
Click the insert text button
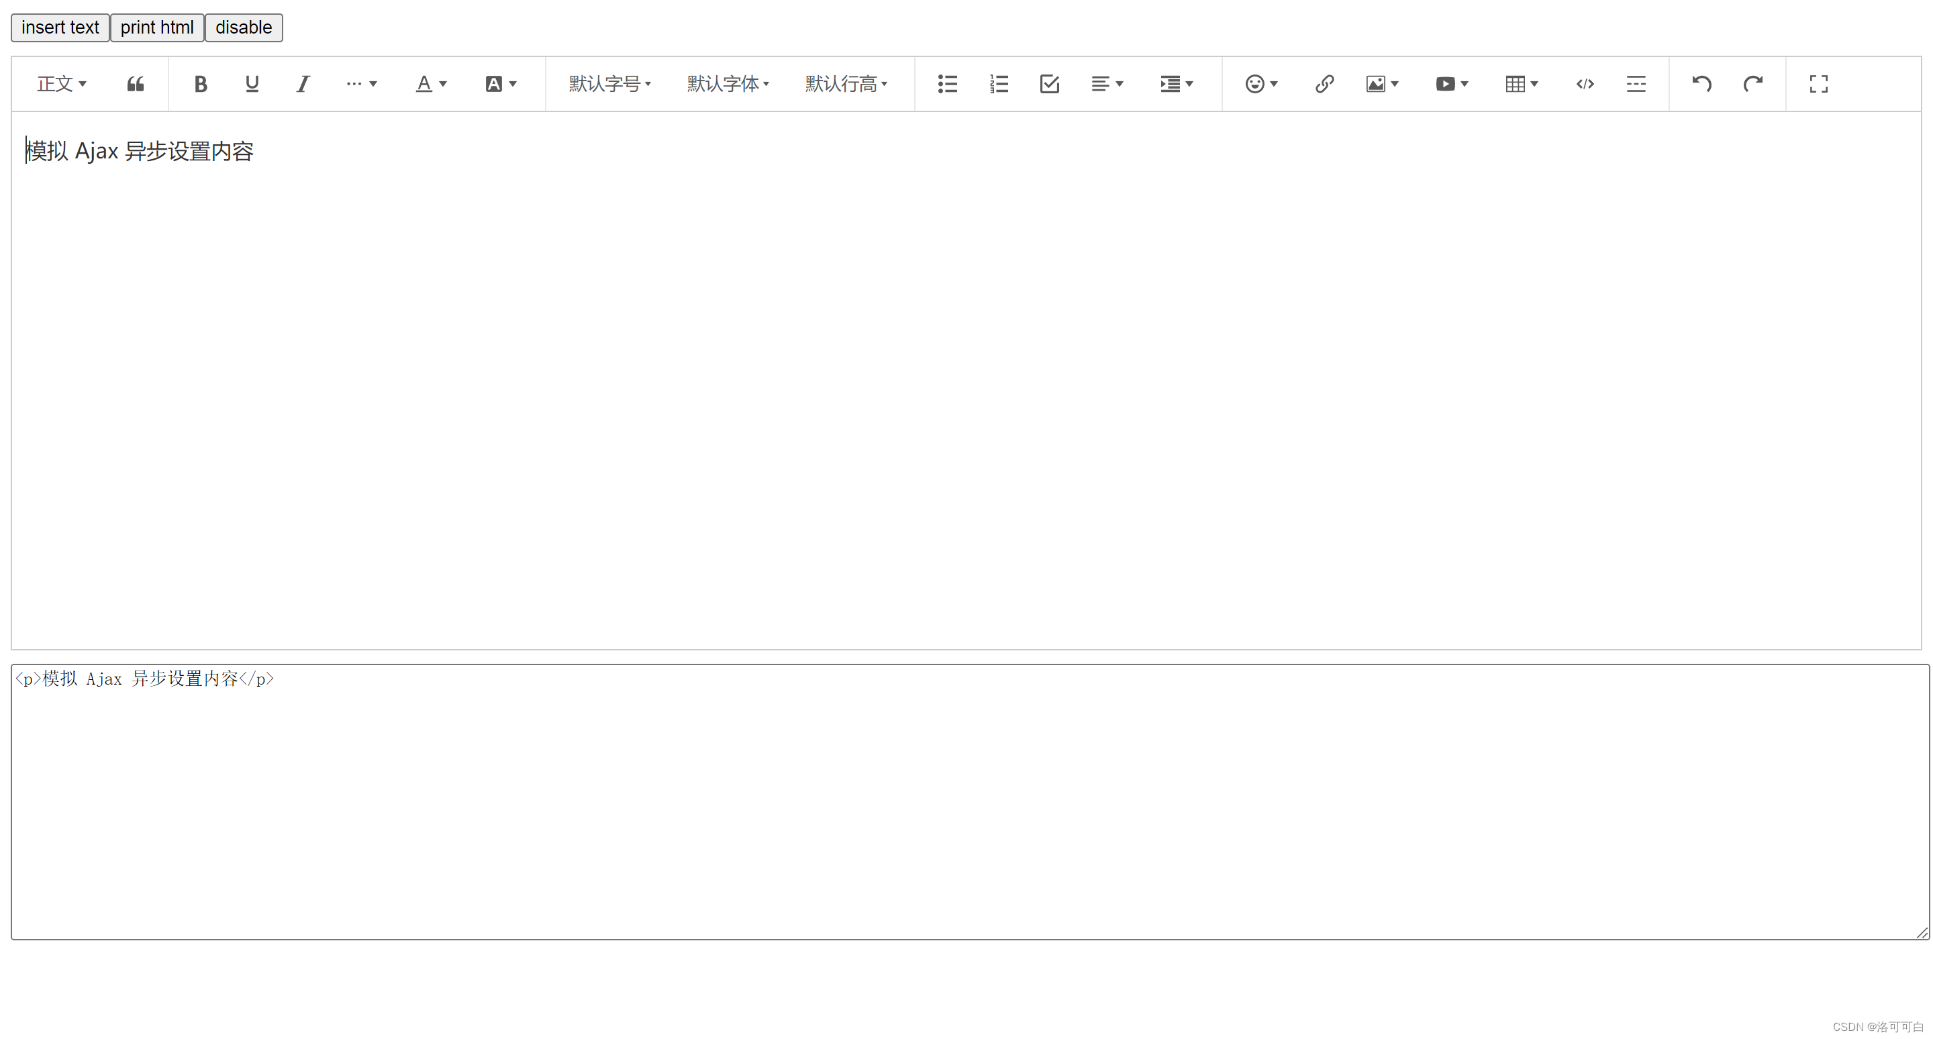[x=60, y=28]
